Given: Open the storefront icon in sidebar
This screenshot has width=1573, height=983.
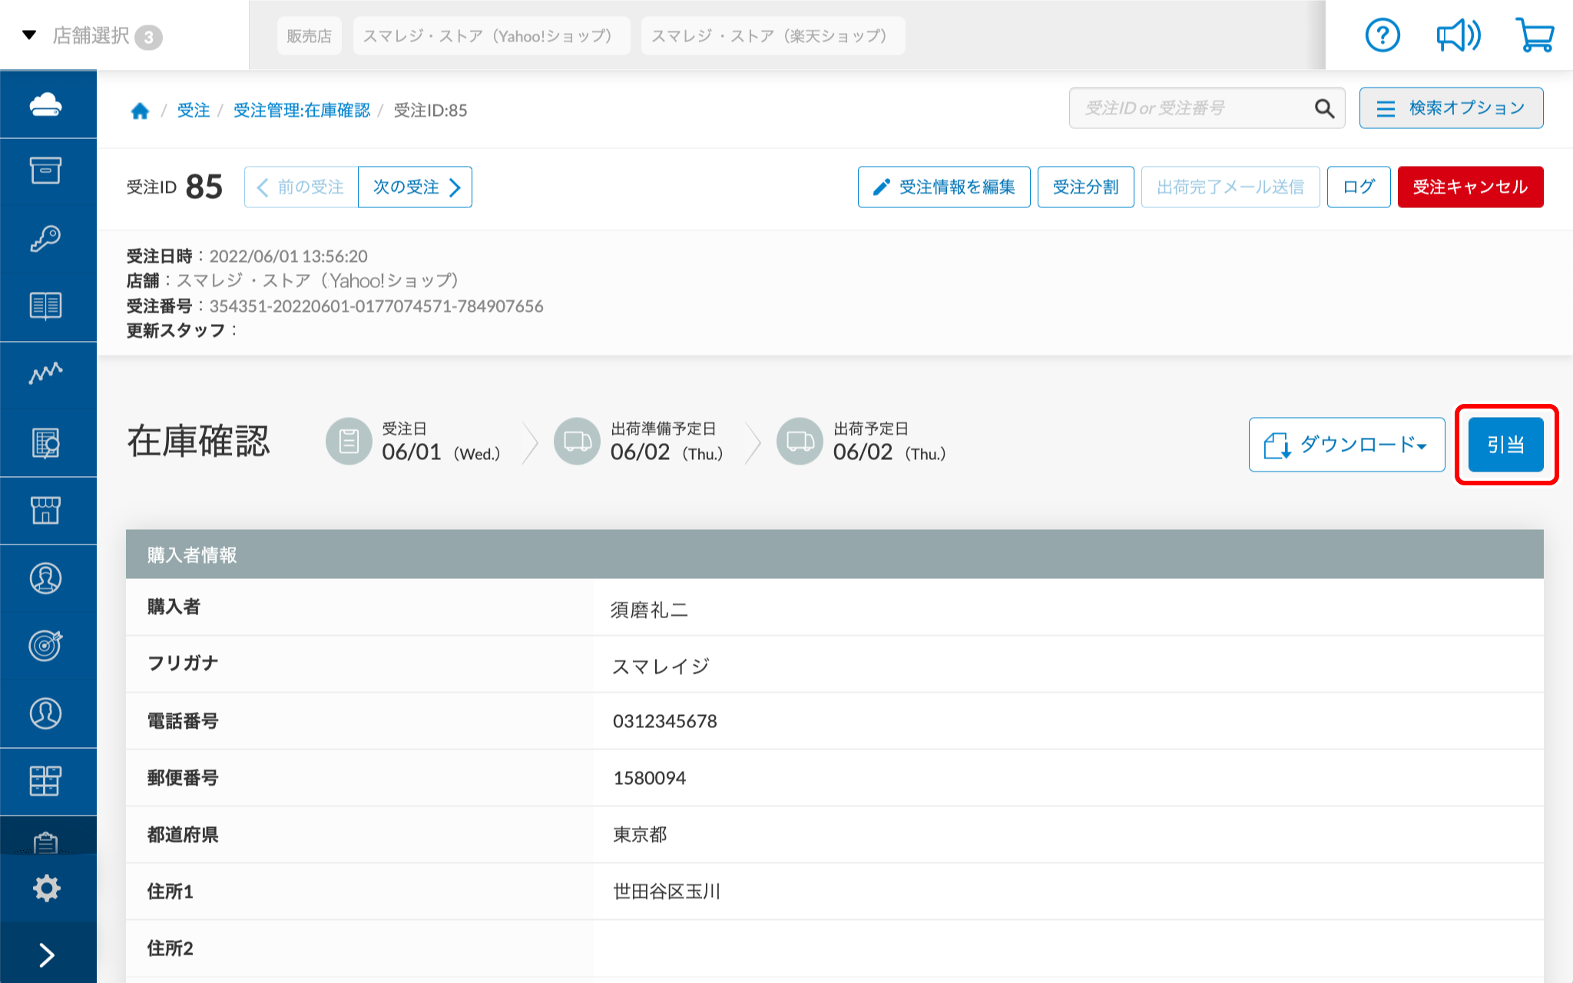Looking at the screenshot, I should (46, 510).
